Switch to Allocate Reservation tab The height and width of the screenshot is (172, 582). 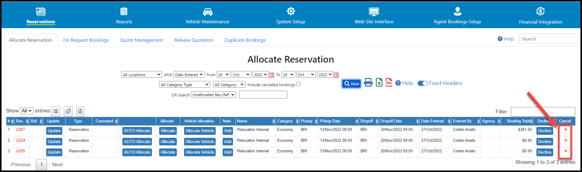pyautogui.click(x=30, y=40)
